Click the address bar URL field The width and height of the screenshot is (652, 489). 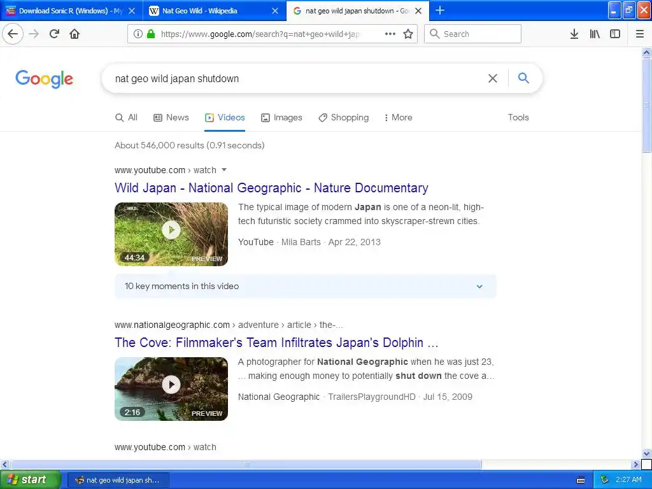(x=260, y=34)
